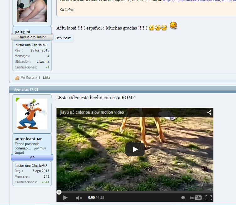
Task: Click the third thumbs-up emoticon after 'Muchas gracias'
Action: [164, 28]
